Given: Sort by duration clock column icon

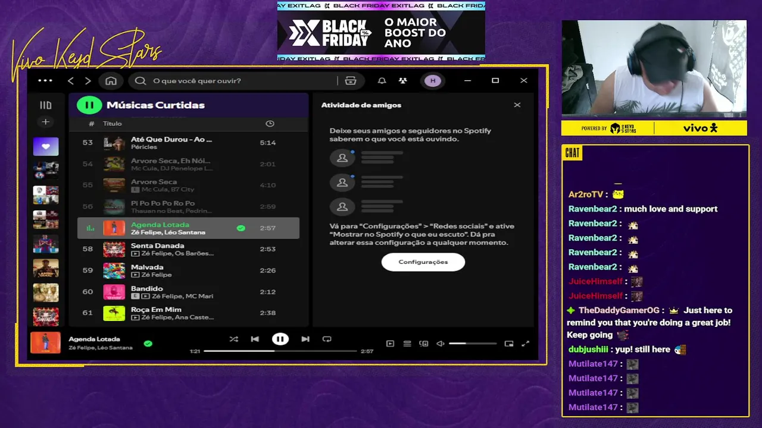Looking at the screenshot, I should (x=270, y=124).
